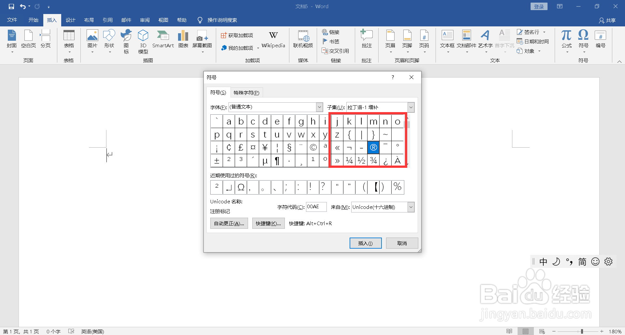The width and height of the screenshot is (625, 335).
Task: Open Screenshot (屏幕截图) tool
Action: coord(202,41)
